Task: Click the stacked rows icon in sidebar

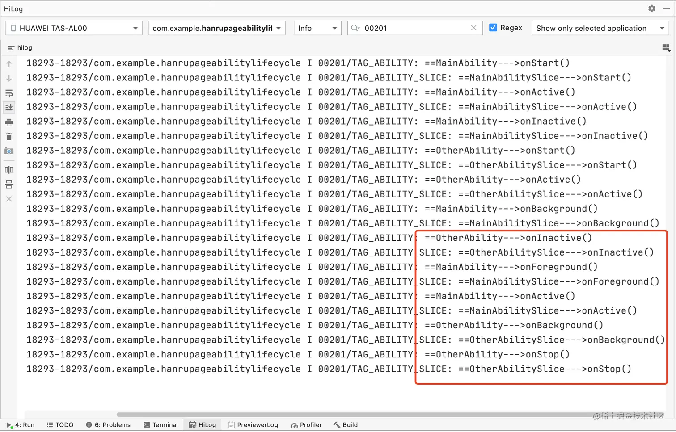Action: [x=9, y=185]
